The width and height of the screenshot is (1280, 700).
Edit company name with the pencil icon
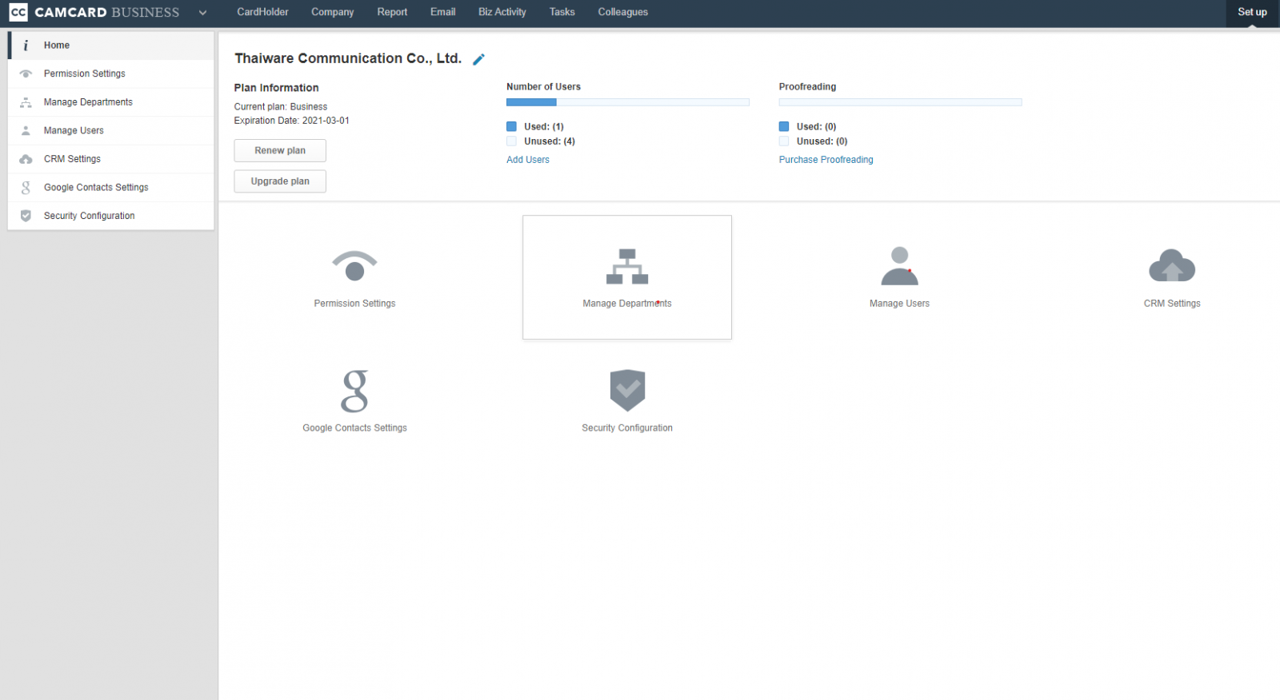coord(478,59)
